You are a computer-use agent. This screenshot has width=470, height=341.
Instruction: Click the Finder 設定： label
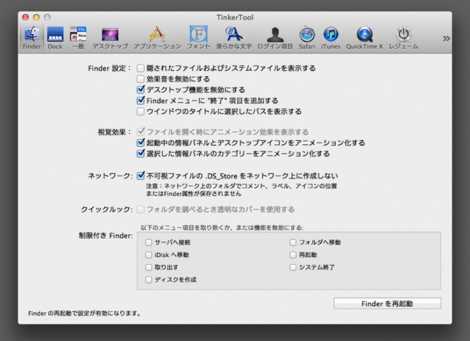click(x=110, y=68)
